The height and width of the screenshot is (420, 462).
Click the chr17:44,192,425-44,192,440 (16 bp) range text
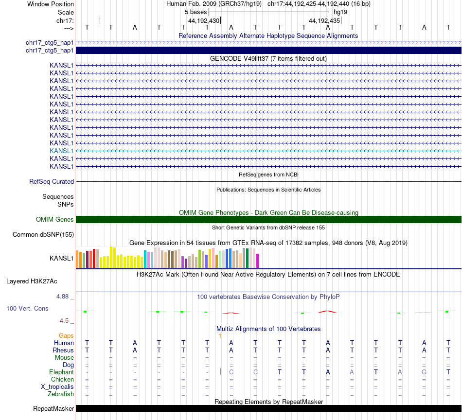pyautogui.click(x=319, y=4)
